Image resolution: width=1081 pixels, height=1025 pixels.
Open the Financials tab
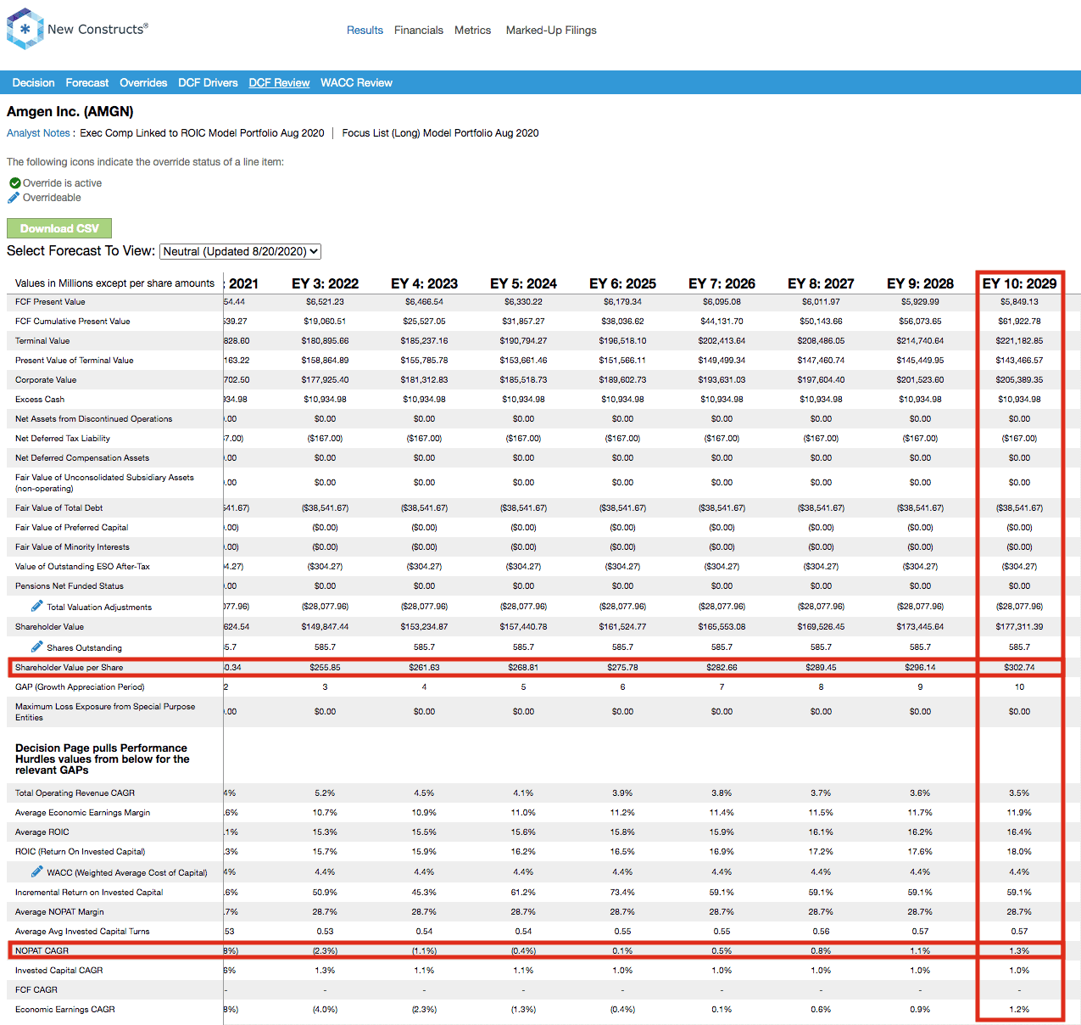[x=419, y=30]
